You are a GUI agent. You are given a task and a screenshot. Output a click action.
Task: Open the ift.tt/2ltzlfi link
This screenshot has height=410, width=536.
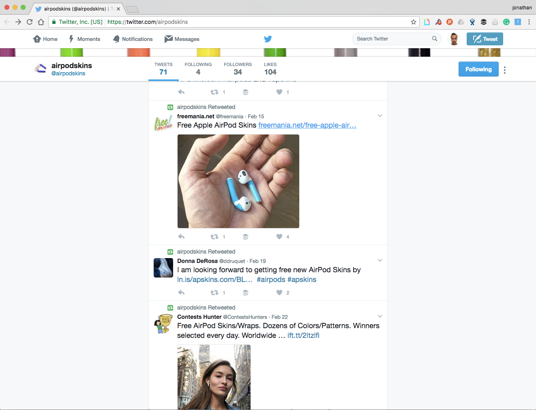303,335
